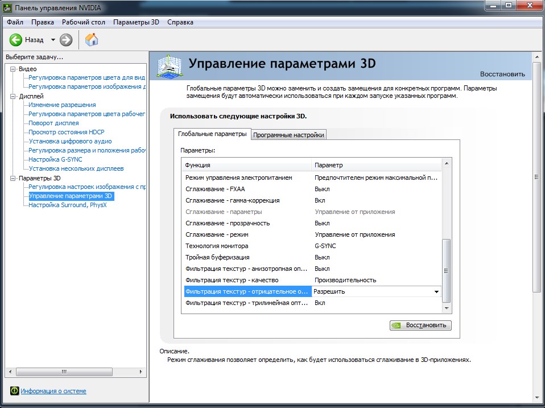This screenshot has width=545, height=408.
Task: Click settings list vertical scrollbar thumb
Action: click(x=447, y=271)
